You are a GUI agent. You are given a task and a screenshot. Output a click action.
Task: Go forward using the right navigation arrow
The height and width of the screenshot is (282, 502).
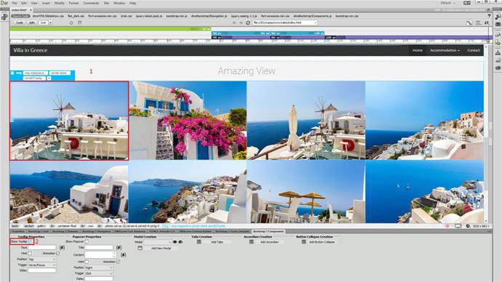click(241, 23)
